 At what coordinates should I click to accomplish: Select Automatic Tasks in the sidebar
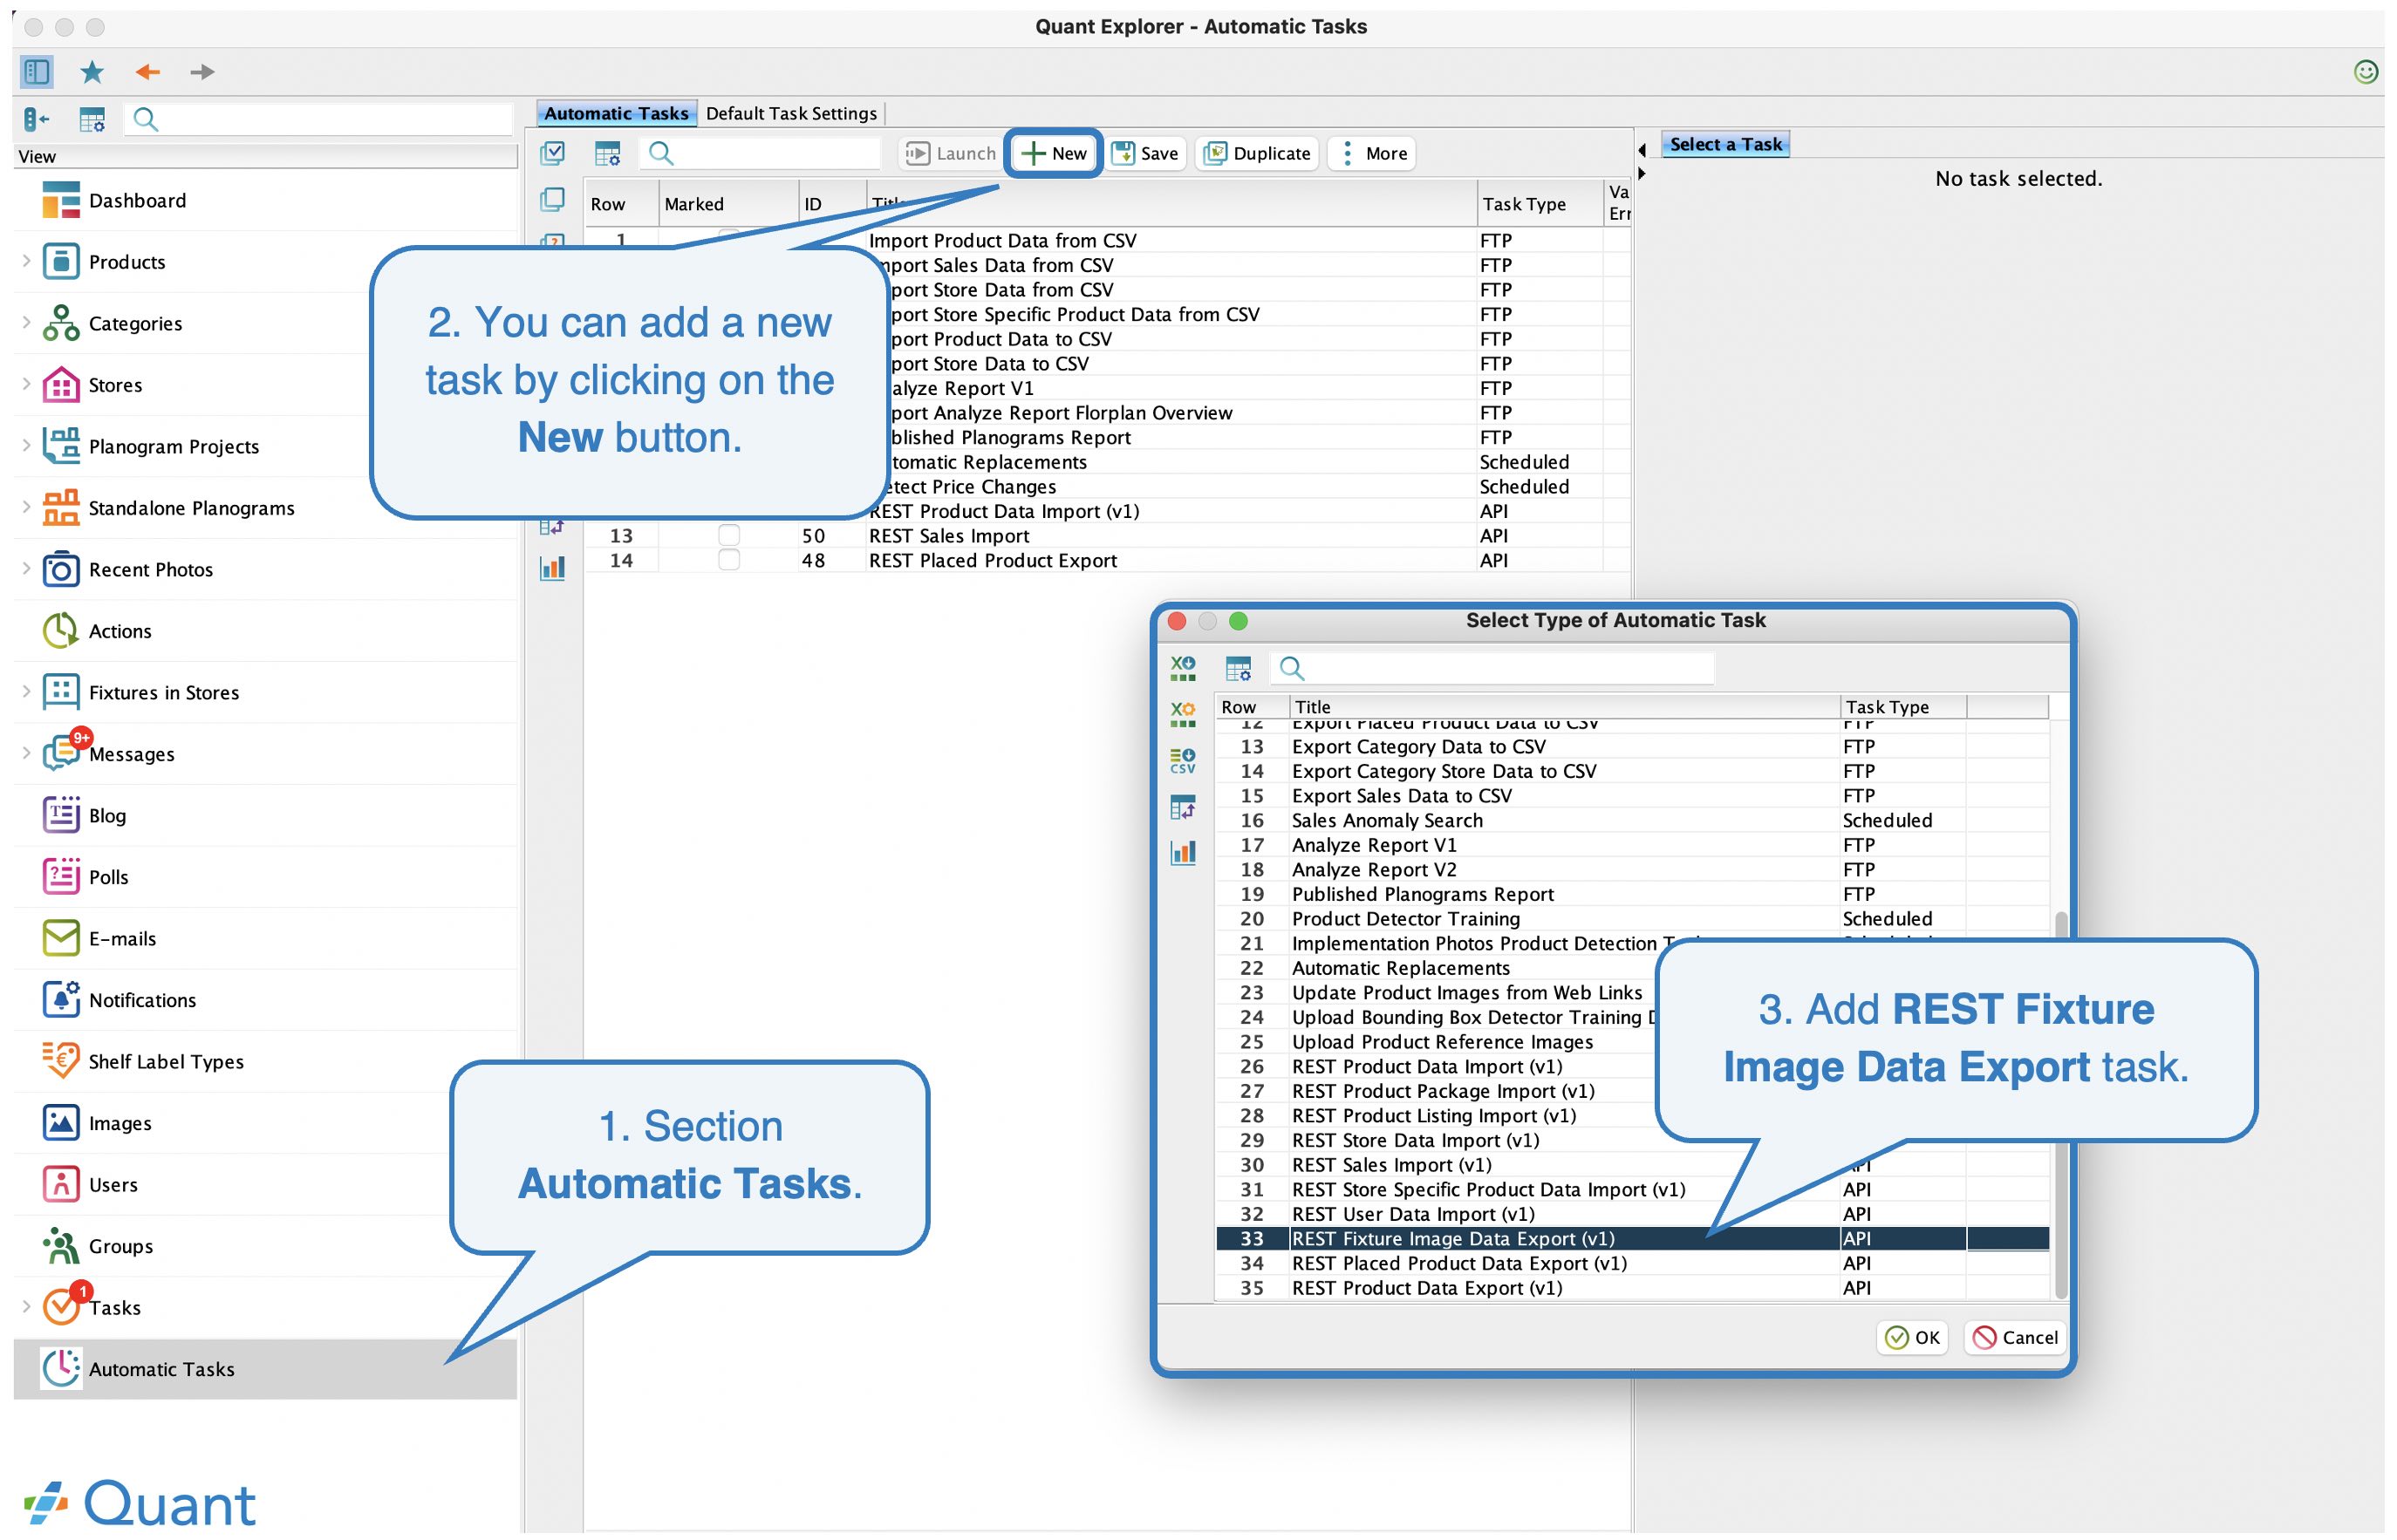point(265,1369)
